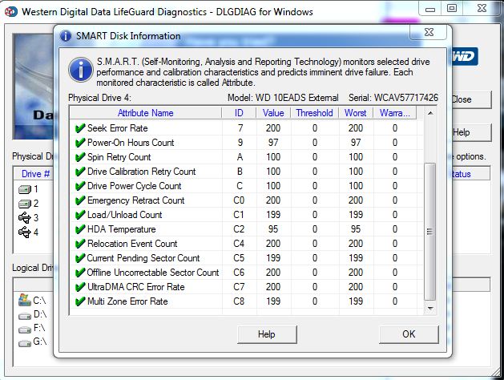Viewport: 504px width, 380px height.
Task: Click green check beside Relocation Event Count
Action: [x=79, y=244]
